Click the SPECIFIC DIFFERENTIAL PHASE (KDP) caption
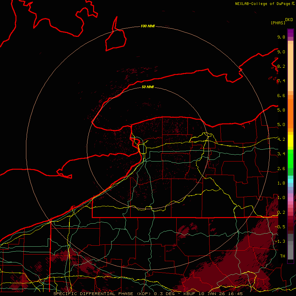Screen dimensions: 296x296 pyautogui.click(x=103, y=293)
